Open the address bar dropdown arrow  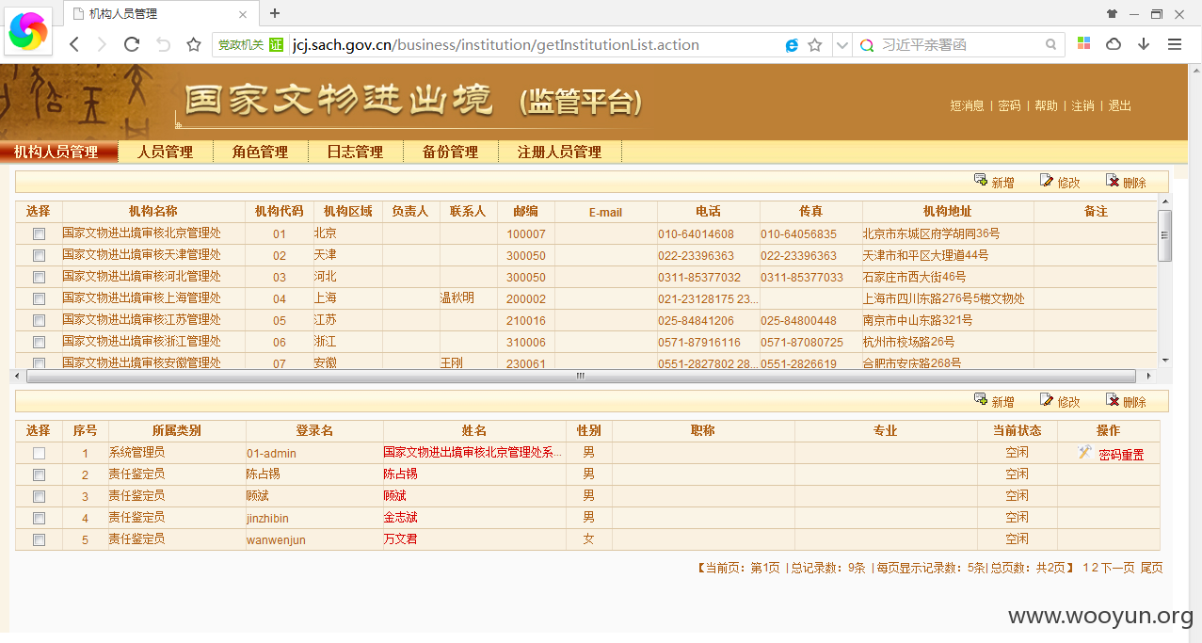tap(842, 44)
